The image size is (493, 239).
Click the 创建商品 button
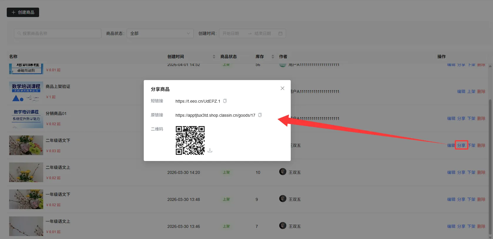23,12
